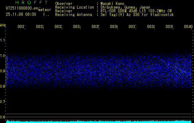Select the UT2511080830 filename label
Image resolution: width=194 pixels, height=123 pixels.
(x=21, y=8)
